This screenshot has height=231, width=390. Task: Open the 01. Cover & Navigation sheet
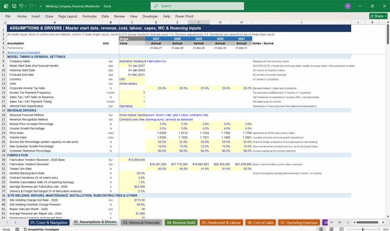(x=49, y=222)
